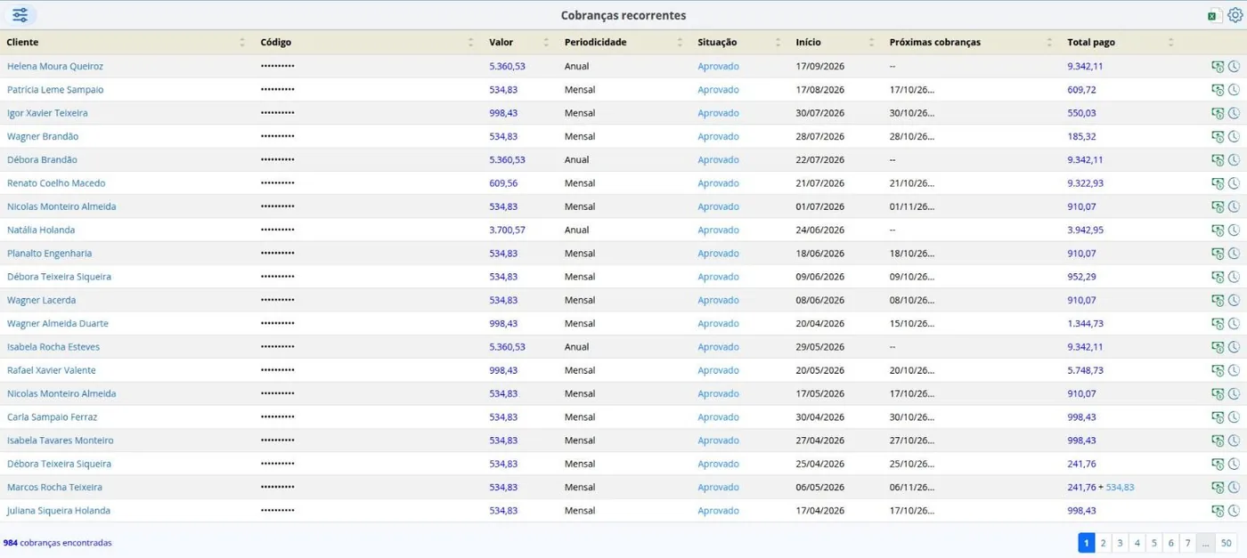
Task: Open payment icon for Isabela Tavares Monteiro
Action: 1218,441
